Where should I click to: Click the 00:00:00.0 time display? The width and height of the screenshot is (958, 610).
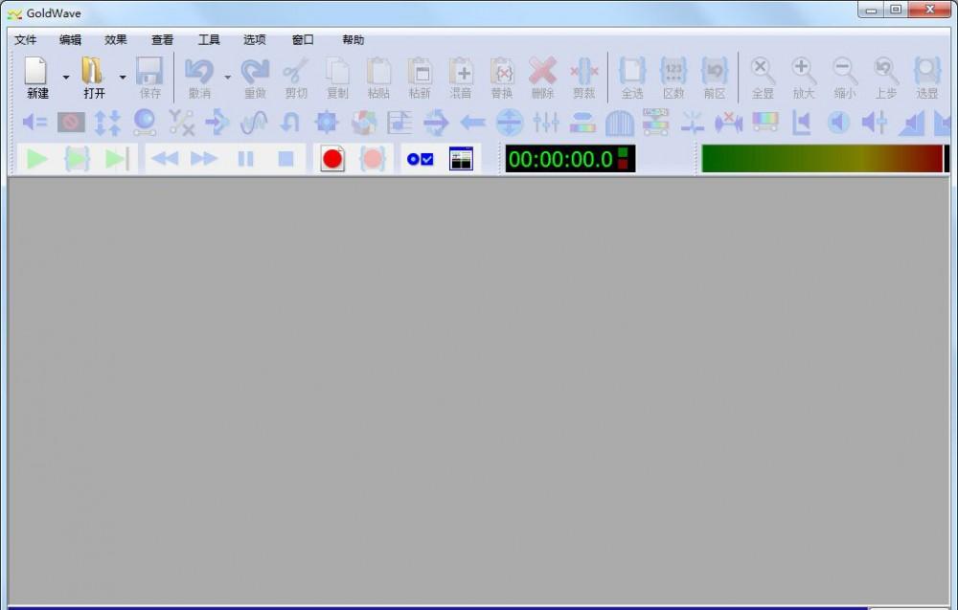[560, 159]
